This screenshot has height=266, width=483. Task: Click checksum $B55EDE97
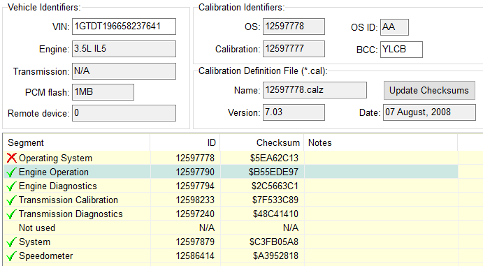point(273,172)
